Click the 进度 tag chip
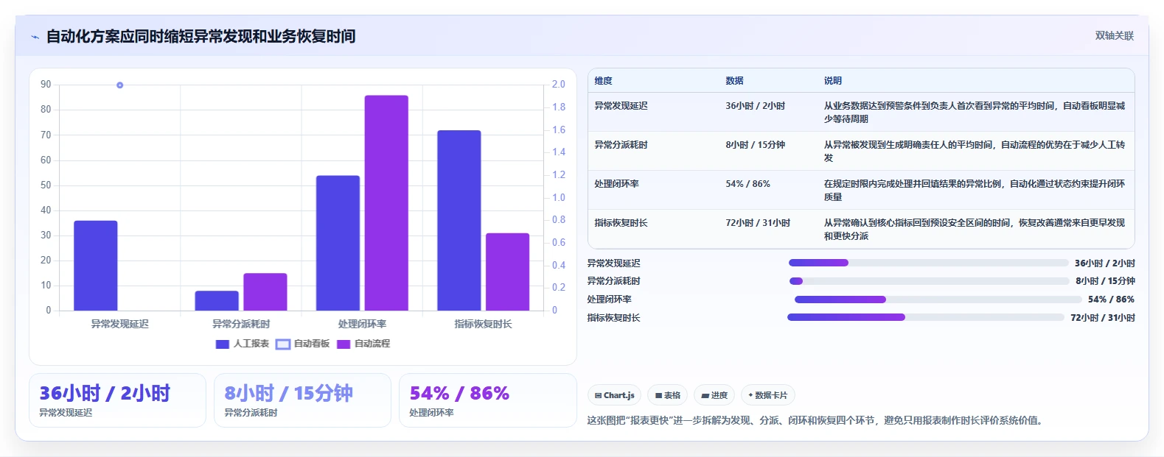The height and width of the screenshot is (457, 1164). tap(714, 395)
